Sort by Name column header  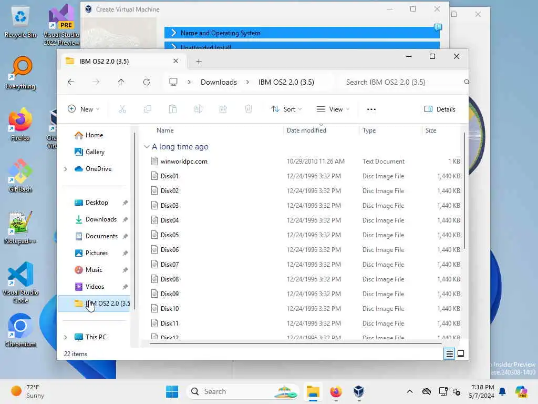165,130
